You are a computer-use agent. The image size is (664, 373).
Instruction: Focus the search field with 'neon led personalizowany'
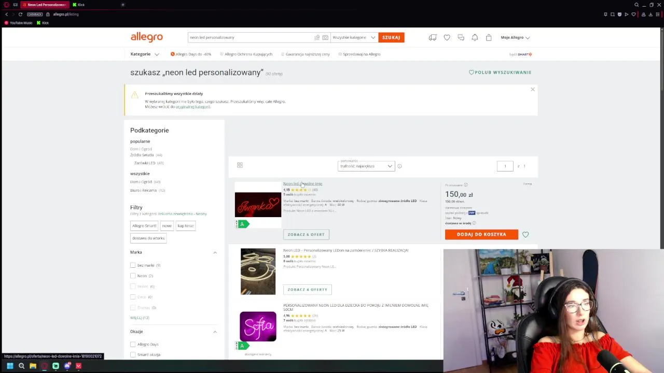251,37
